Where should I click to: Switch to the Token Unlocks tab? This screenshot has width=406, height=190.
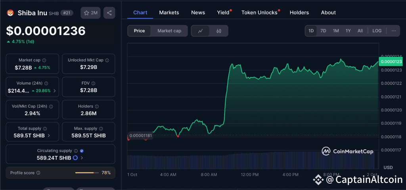point(259,13)
